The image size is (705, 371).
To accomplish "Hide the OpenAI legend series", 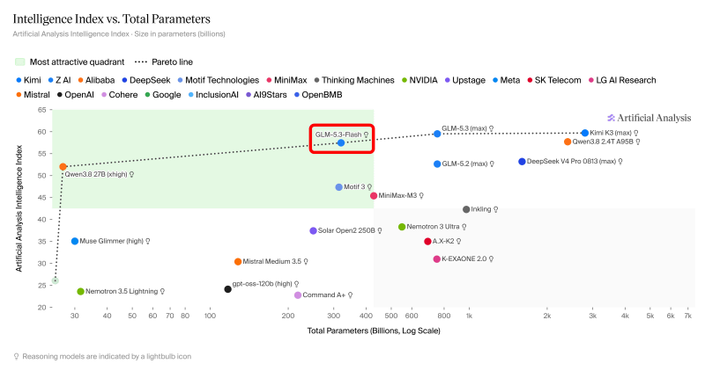I will pos(76,95).
